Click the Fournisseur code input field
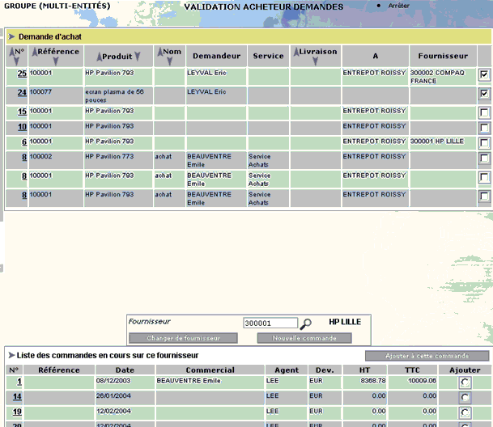 (x=270, y=323)
